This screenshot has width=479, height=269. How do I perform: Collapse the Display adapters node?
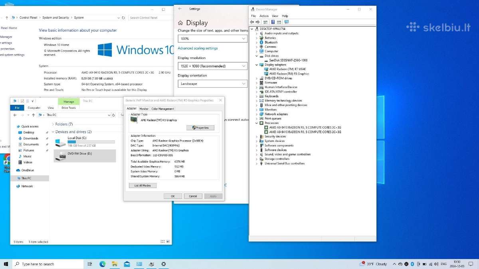click(x=257, y=65)
